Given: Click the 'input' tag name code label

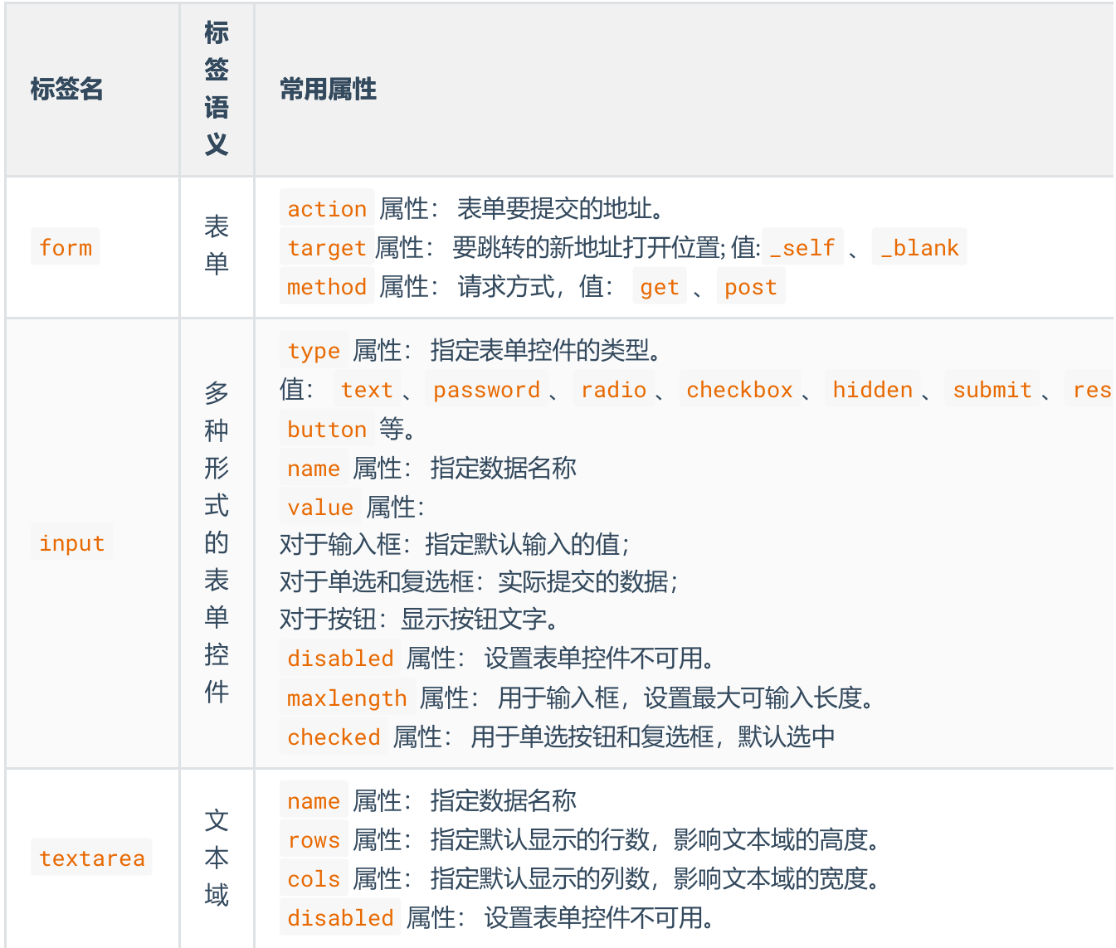Looking at the screenshot, I should (71, 543).
